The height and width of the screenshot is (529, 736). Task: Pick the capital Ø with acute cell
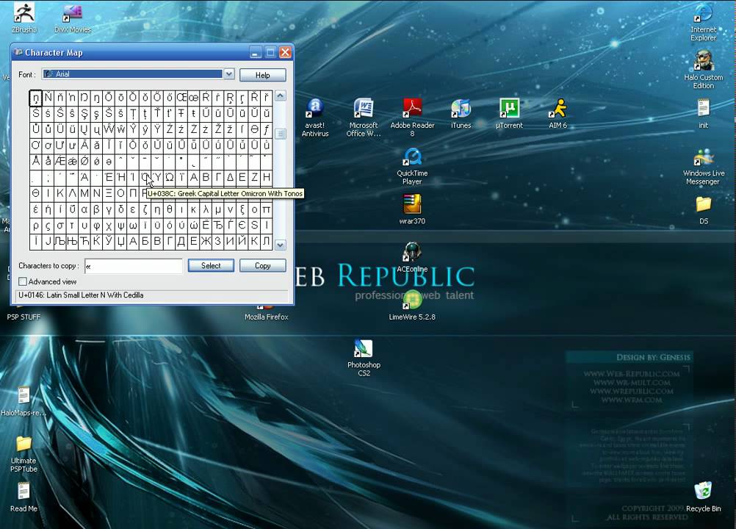click(84, 162)
